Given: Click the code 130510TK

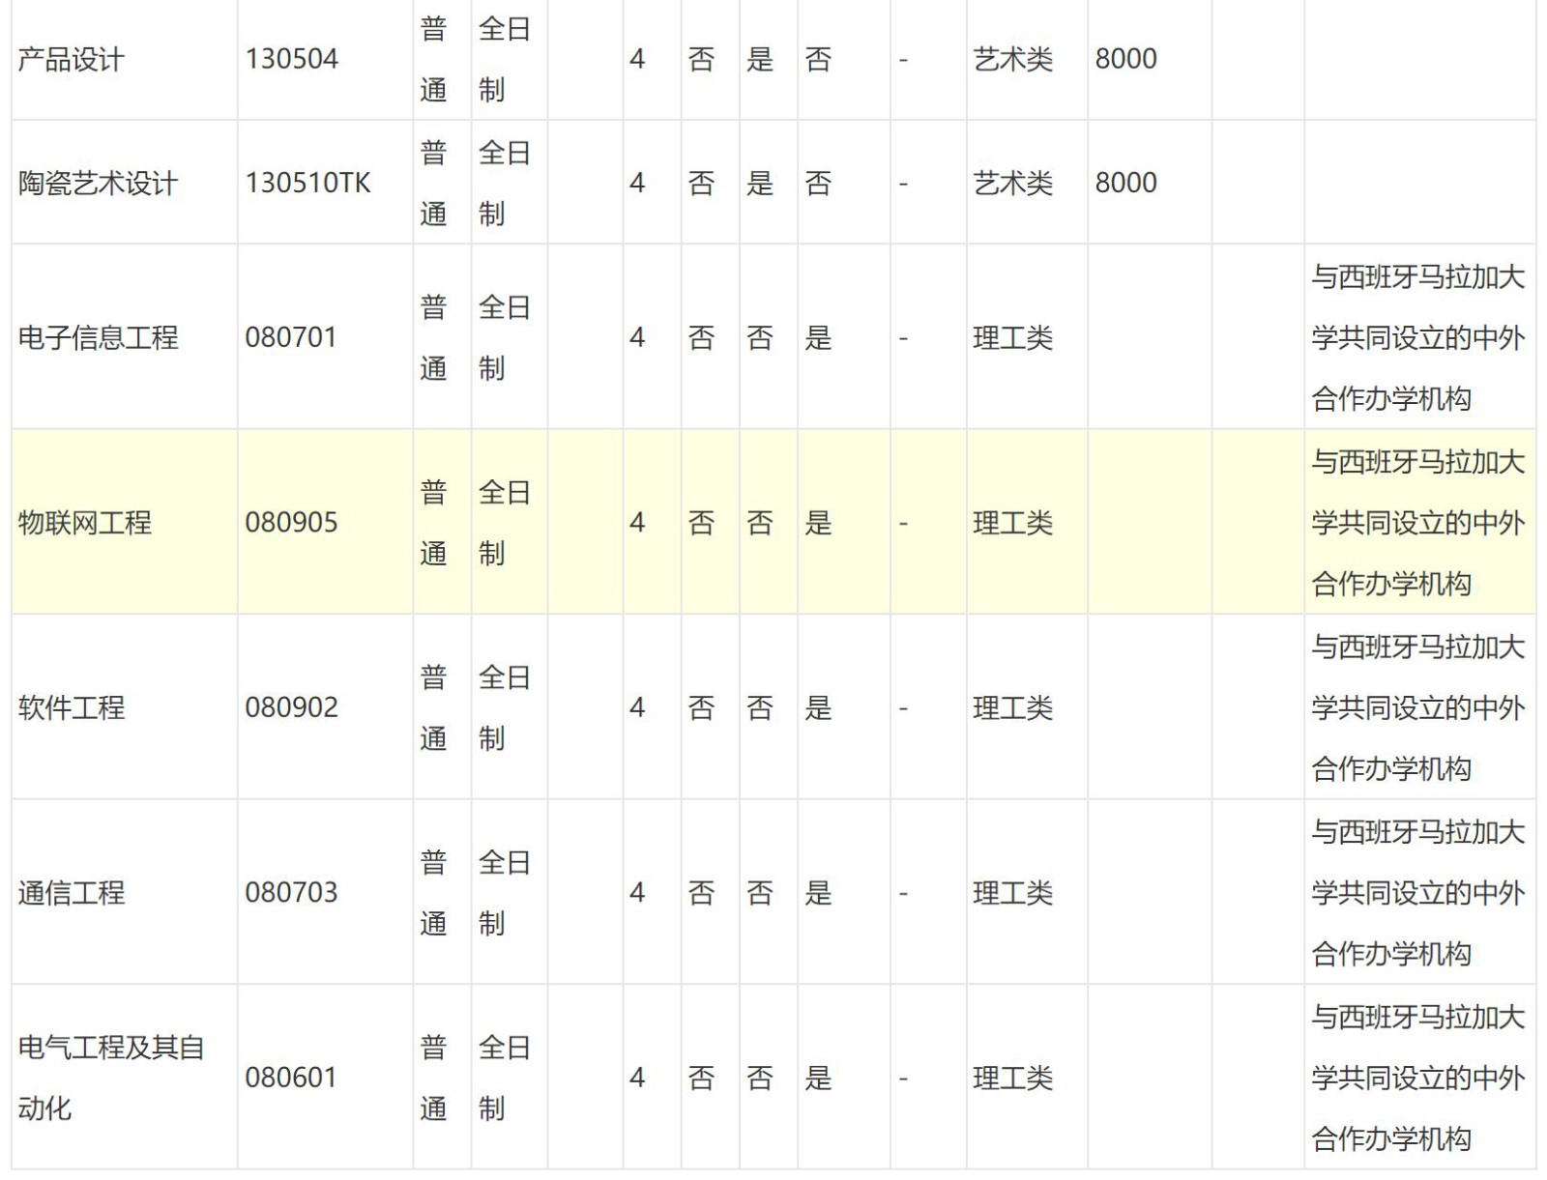Looking at the screenshot, I should [307, 183].
